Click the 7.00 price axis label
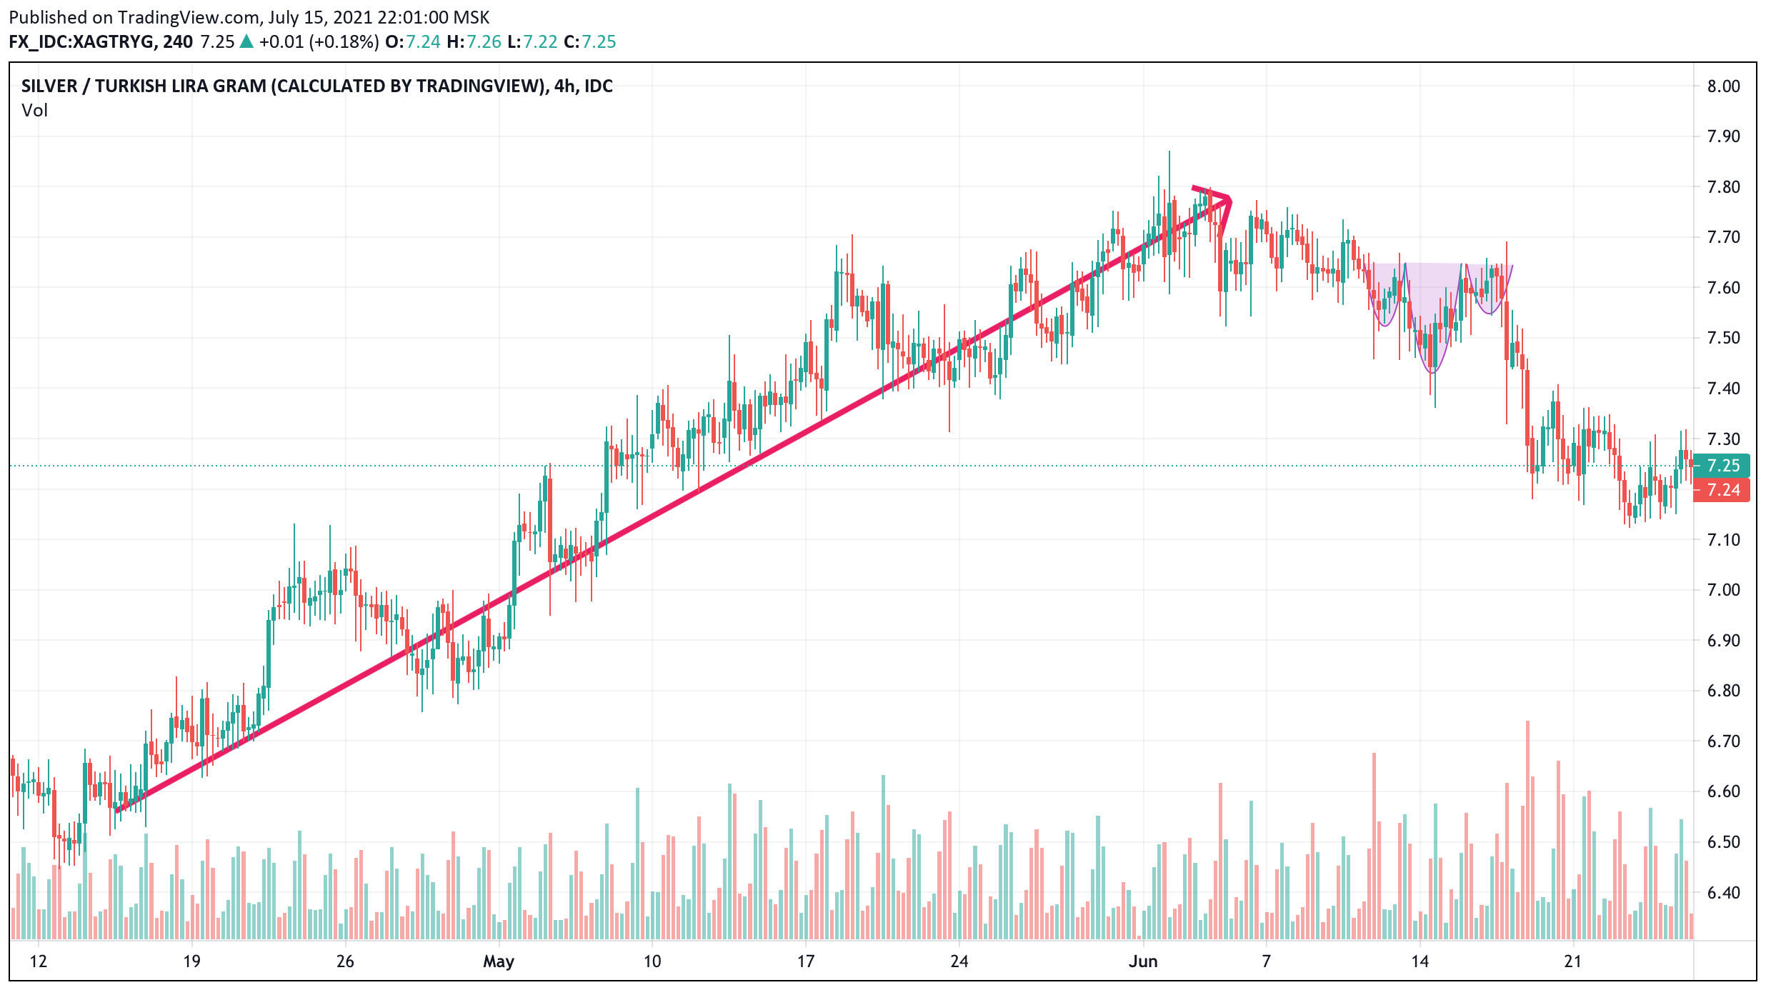 [x=1723, y=590]
